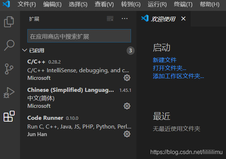Image resolution: width=226 pixels, height=159 pixels.
Task: Click the Extensions activity bar icon
Action: coord(9,116)
